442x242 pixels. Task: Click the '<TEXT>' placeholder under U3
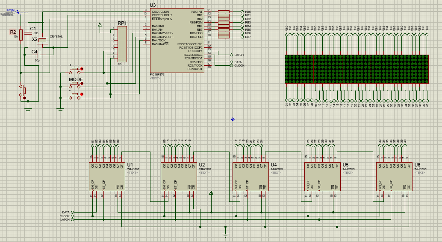click(x=155, y=78)
